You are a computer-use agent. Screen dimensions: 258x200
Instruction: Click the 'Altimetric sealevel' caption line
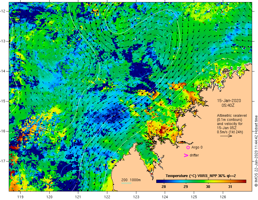click(232, 116)
